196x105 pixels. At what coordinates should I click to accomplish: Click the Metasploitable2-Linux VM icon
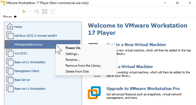pos(10,44)
